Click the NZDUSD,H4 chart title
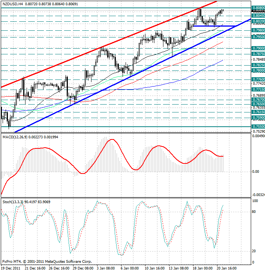Viewport: 265px width, 271px height. [x=13, y=4]
